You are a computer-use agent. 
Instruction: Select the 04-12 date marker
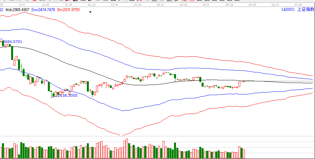(x=161, y=5)
